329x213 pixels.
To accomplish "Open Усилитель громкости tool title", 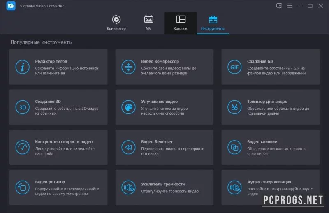I will pyautogui.click(x=163, y=184).
